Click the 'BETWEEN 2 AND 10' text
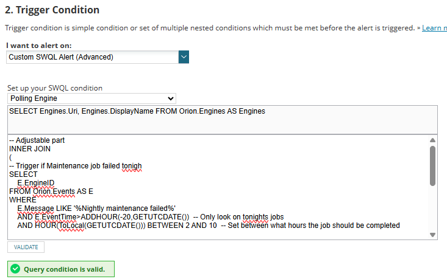 point(182,226)
